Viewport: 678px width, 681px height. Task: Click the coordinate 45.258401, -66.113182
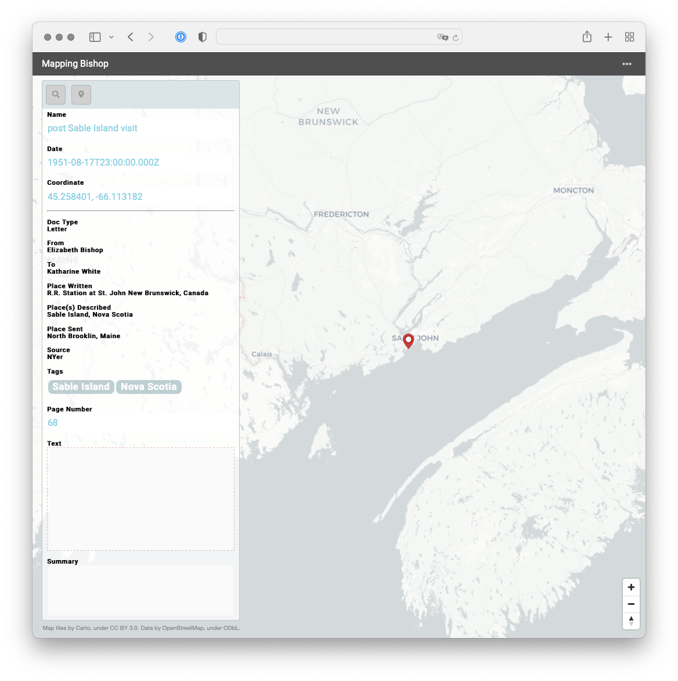[x=95, y=197]
